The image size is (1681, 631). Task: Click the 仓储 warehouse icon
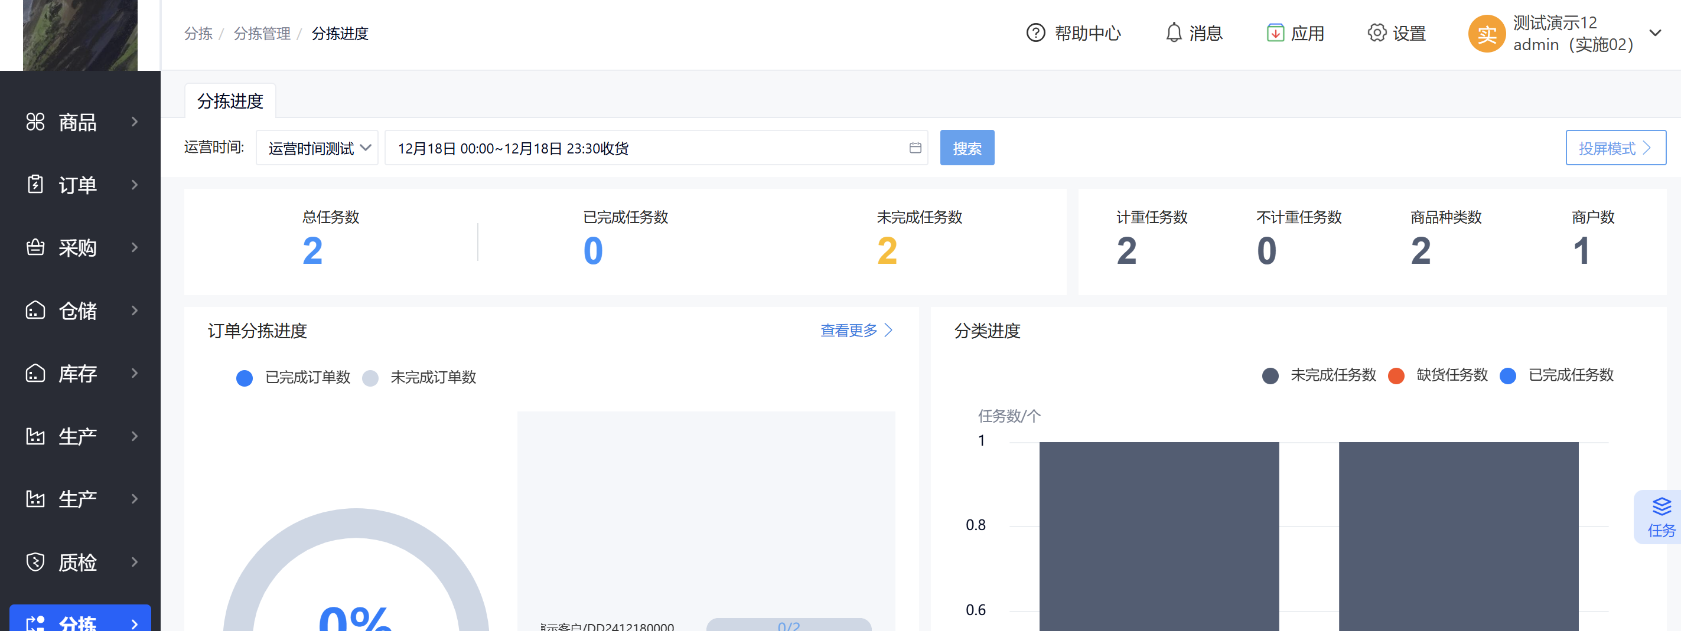click(35, 310)
